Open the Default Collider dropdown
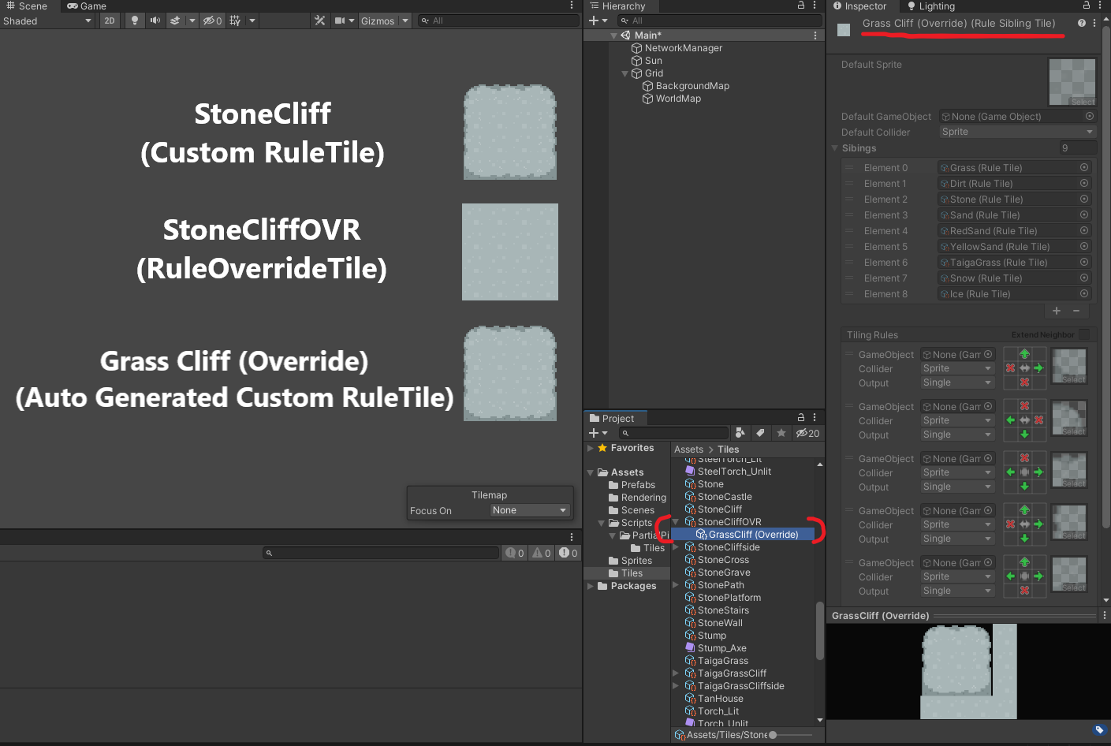Screen dimensions: 1111x746 click(x=1017, y=132)
